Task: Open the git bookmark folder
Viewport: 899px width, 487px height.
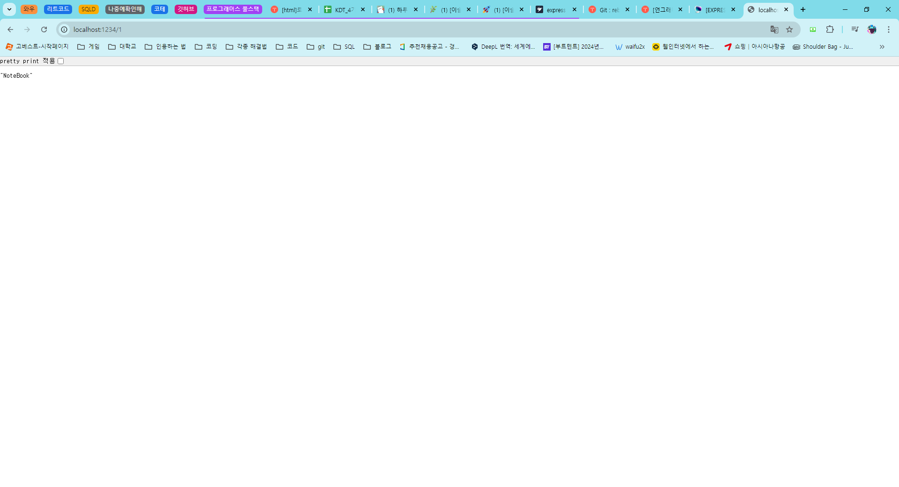Action: (316, 47)
